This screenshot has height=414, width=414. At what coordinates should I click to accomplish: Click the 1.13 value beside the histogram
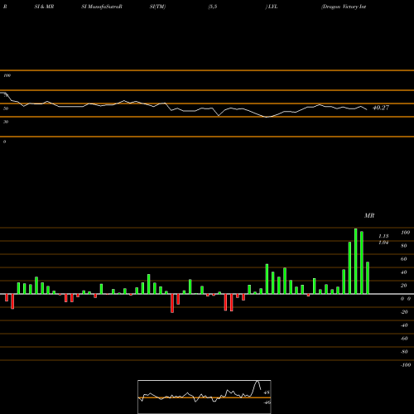pos(383,236)
